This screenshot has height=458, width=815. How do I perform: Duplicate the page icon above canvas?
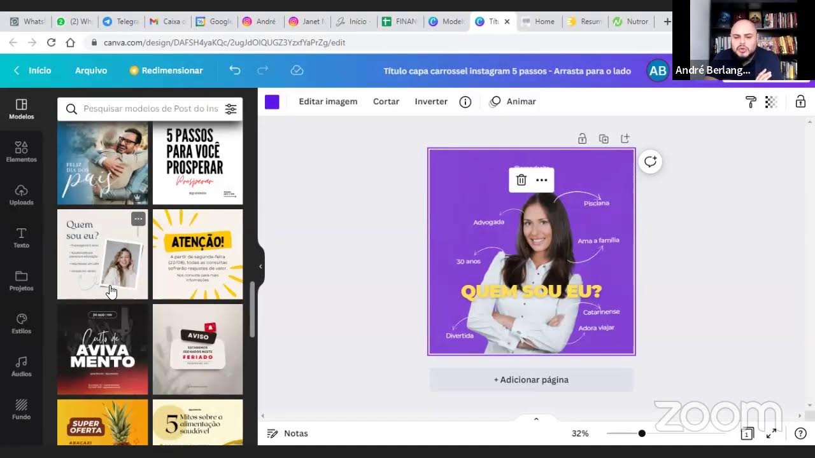point(604,139)
